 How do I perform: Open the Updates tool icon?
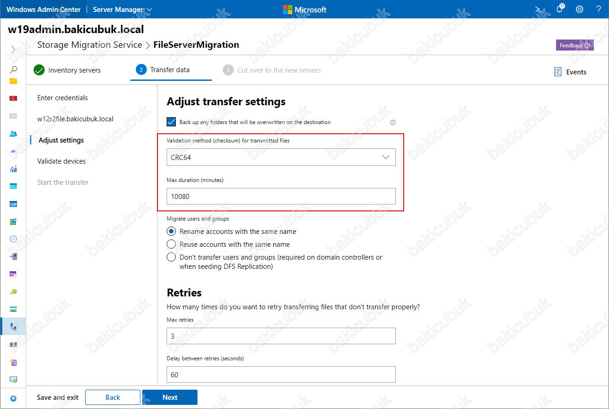(x=13, y=379)
